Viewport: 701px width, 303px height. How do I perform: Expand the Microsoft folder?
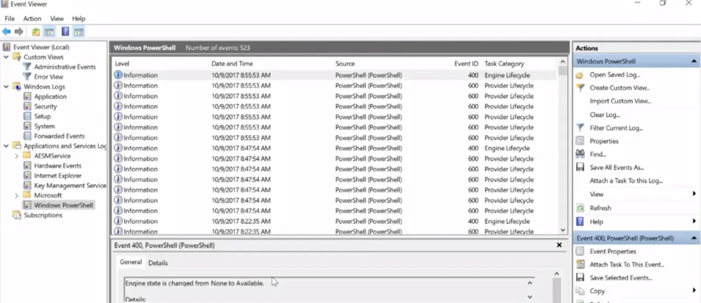tap(16, 195)
